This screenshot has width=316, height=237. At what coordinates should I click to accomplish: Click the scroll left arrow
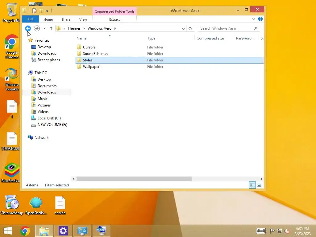tap(74, 179)
